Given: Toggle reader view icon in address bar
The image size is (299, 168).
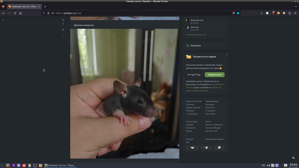Looking at the screenshot, I should point(234,13).
